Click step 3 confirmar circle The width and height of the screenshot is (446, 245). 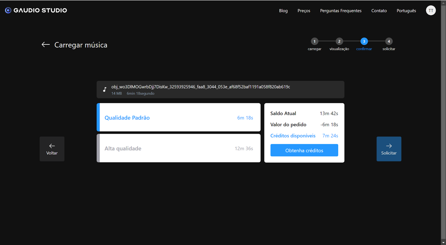pos(364,41)
